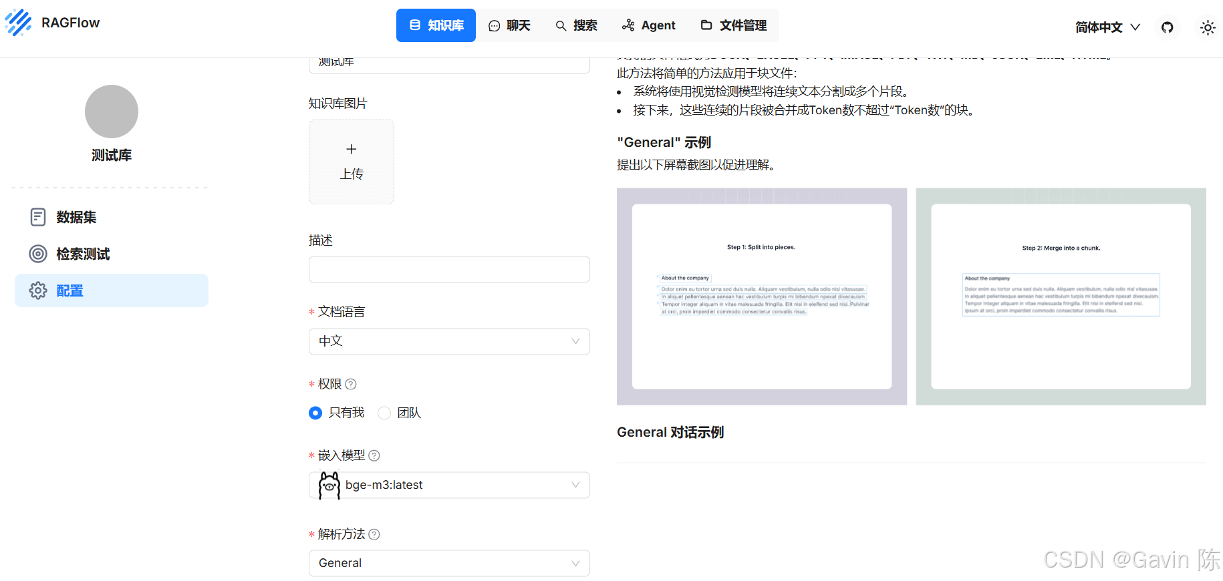Screen dimensions: 1223x581
Task: Open the 搜索 search tab
Action: point(576,25)
